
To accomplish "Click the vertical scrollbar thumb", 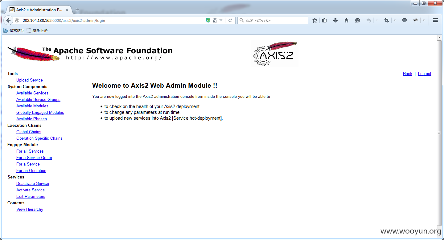I will click(x=439, y=133).
